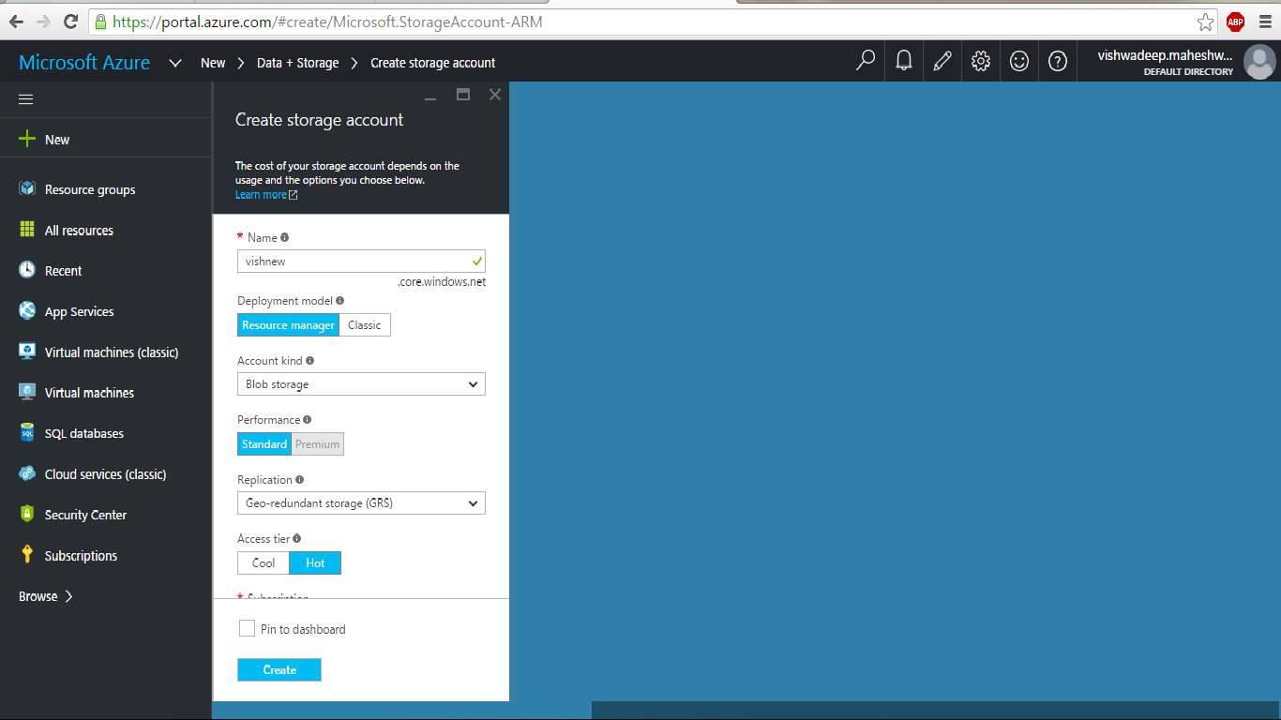Expand Browse in the sidebar

pos(46,596)
